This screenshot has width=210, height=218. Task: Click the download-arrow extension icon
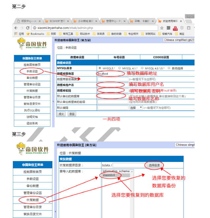coord(189,28)
